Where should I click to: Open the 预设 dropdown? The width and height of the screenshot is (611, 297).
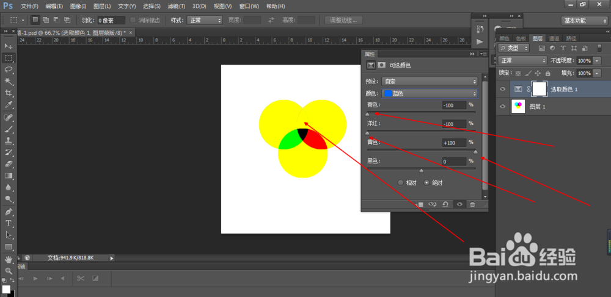(430, 82)
